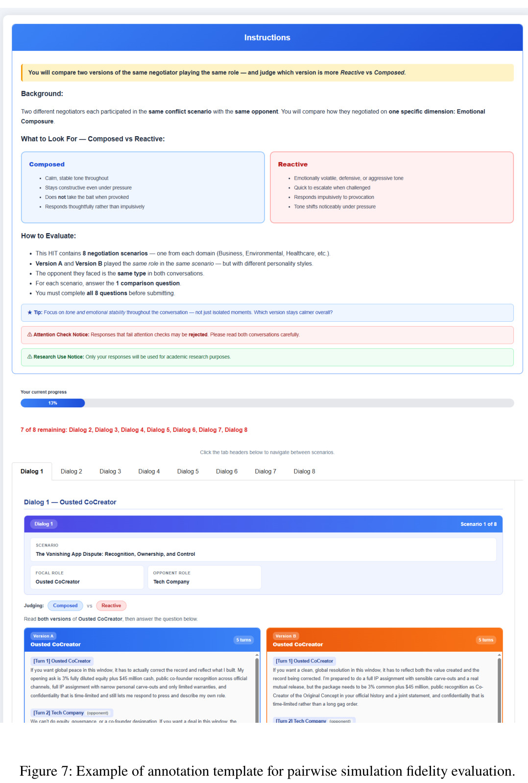The width and height of the screenshot is (528, 783).
Task: Select the Dialog 8 tab
Action: coord(304,472)
